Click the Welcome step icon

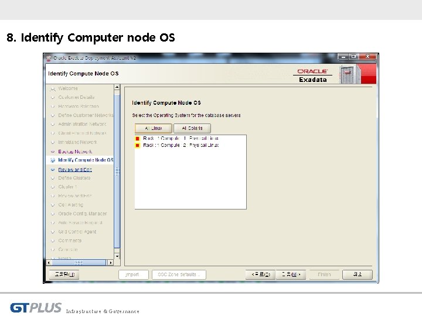pos(53,89)
